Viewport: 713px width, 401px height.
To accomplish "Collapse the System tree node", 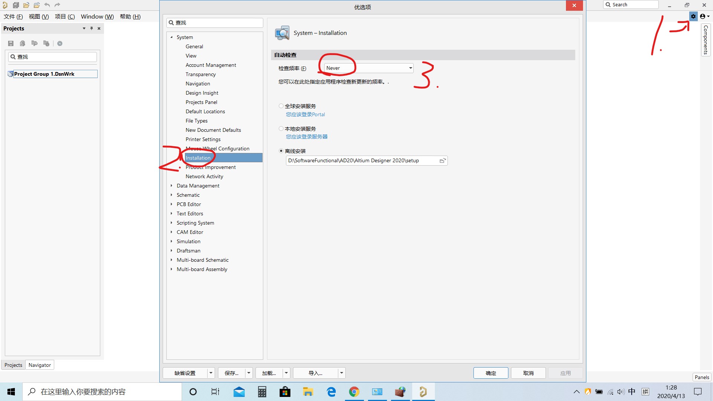I will point(172,37).
